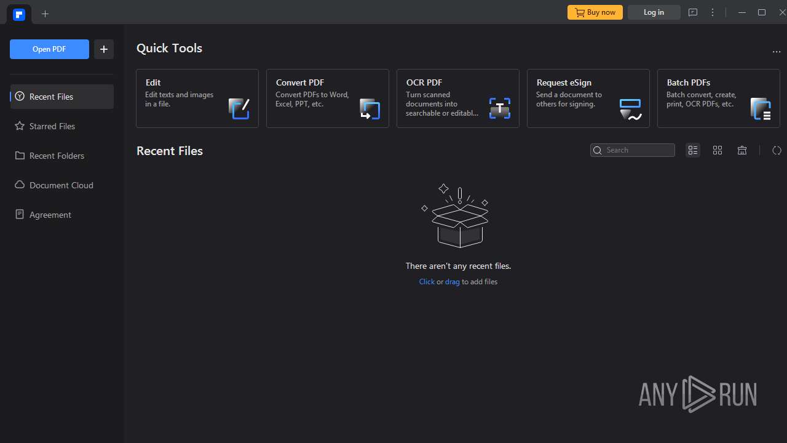Image resolution: width=787 pixels, height=443 pixels.
Task: Click the clear recent files trash icon
Action: coord(742,150)
